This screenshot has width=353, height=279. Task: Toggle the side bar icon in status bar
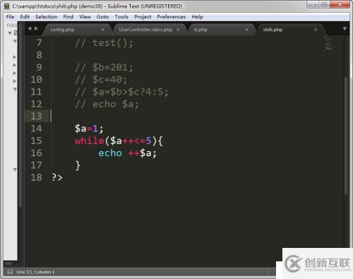coord(10,272)
